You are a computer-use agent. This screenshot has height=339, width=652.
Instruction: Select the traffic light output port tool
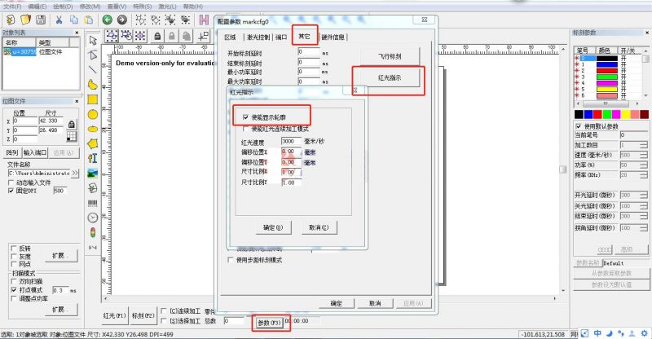tap(93, 232)
